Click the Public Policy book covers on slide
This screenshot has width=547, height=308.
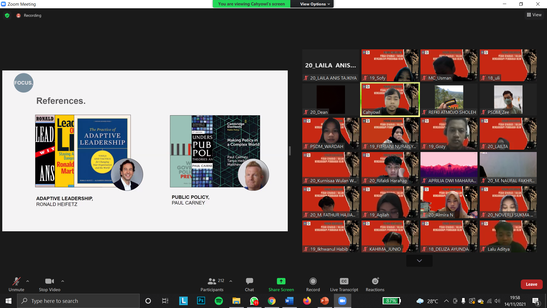215,151
